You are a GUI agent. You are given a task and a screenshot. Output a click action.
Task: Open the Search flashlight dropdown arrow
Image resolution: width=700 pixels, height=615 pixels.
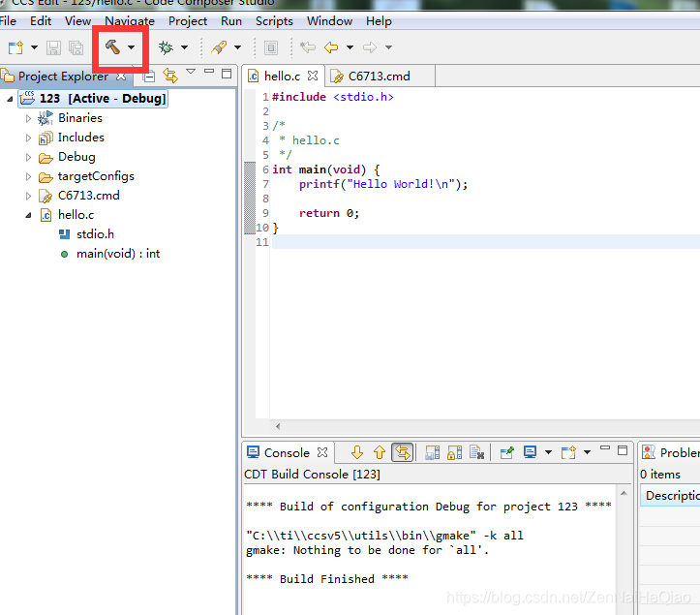(x=238, y=47)
